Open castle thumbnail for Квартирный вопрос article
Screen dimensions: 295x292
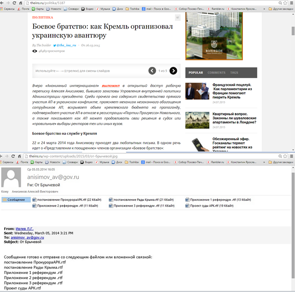(x=197, y=120)
